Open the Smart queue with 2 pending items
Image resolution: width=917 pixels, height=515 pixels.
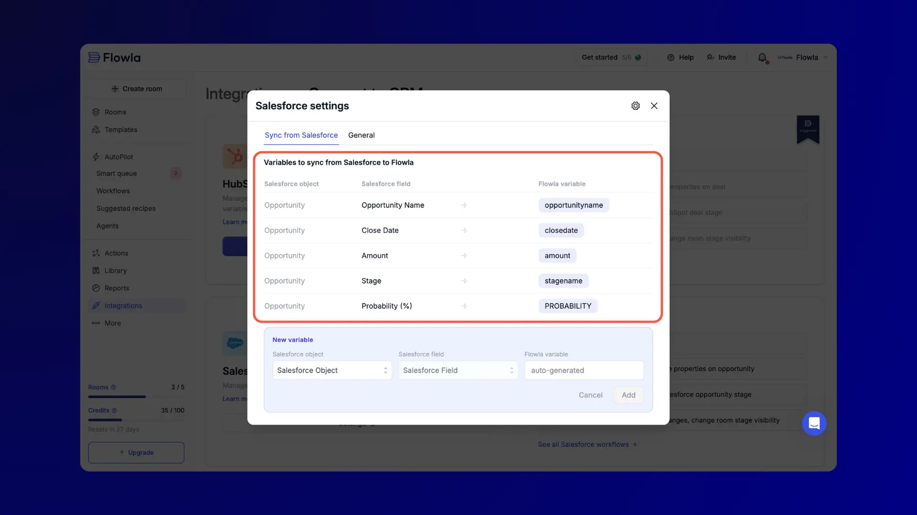117,174
